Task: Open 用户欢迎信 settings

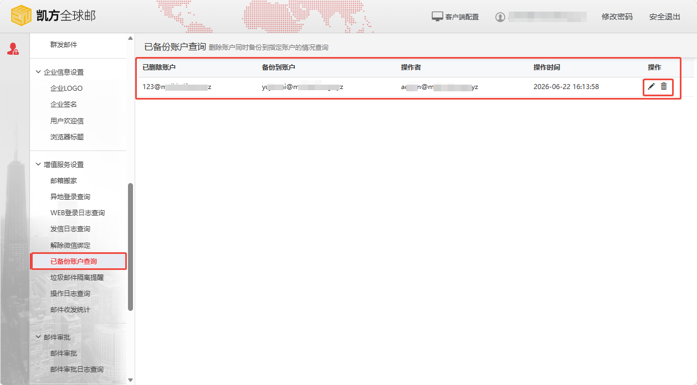Action: click(x=67, y=121)
